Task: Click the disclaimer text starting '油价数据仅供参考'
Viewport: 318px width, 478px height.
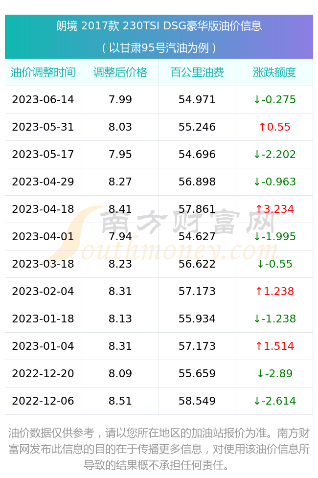Action: click(159, 449)
